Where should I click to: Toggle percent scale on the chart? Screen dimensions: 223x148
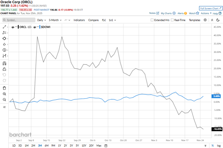[213, 146]
